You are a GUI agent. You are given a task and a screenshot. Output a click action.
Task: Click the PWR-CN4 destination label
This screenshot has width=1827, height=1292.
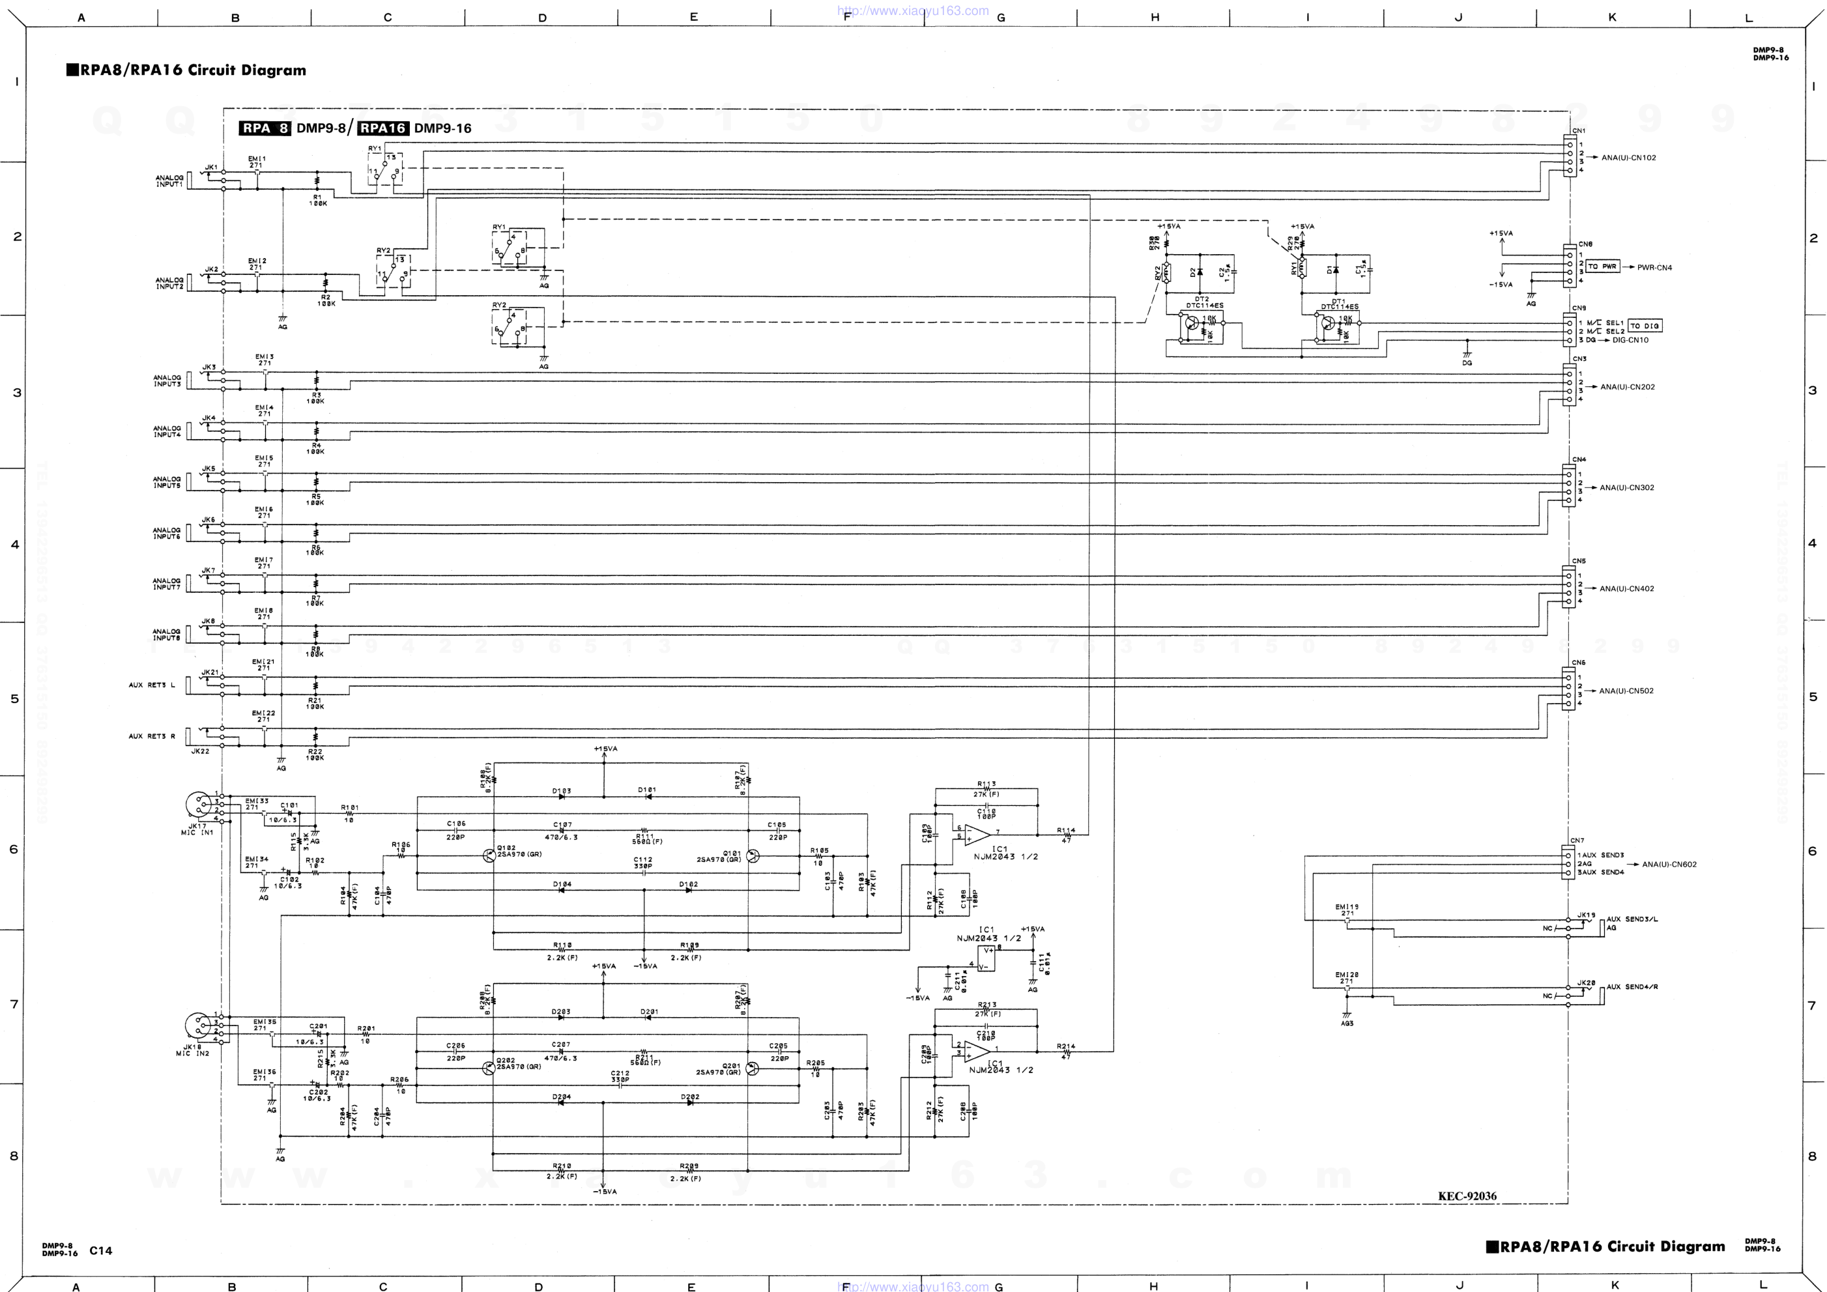click(x=1654, y=267)
